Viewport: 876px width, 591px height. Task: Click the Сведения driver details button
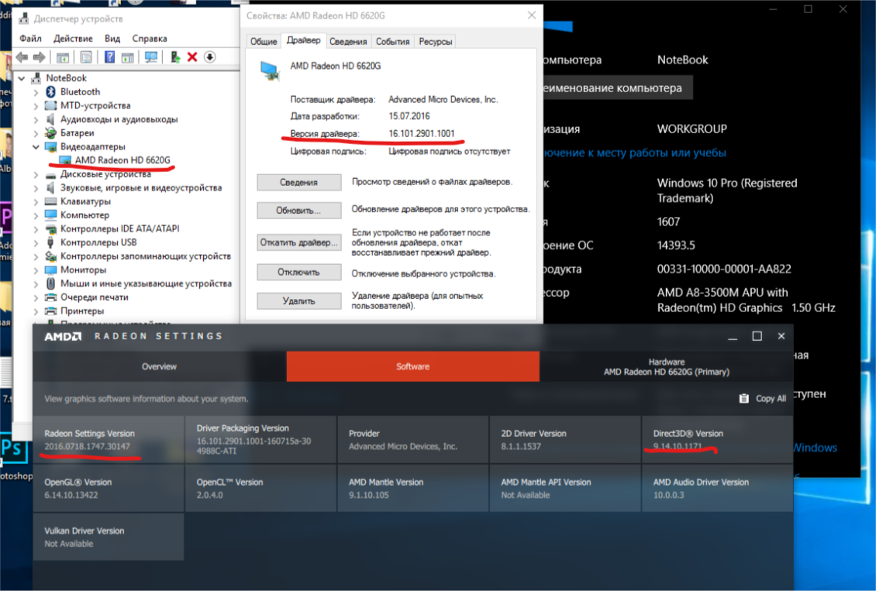pos(299,182)
